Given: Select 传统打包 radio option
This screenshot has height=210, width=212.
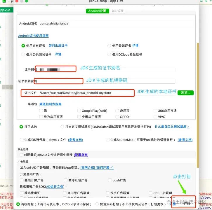Looking at the screenshot, I should coord(18,204).
